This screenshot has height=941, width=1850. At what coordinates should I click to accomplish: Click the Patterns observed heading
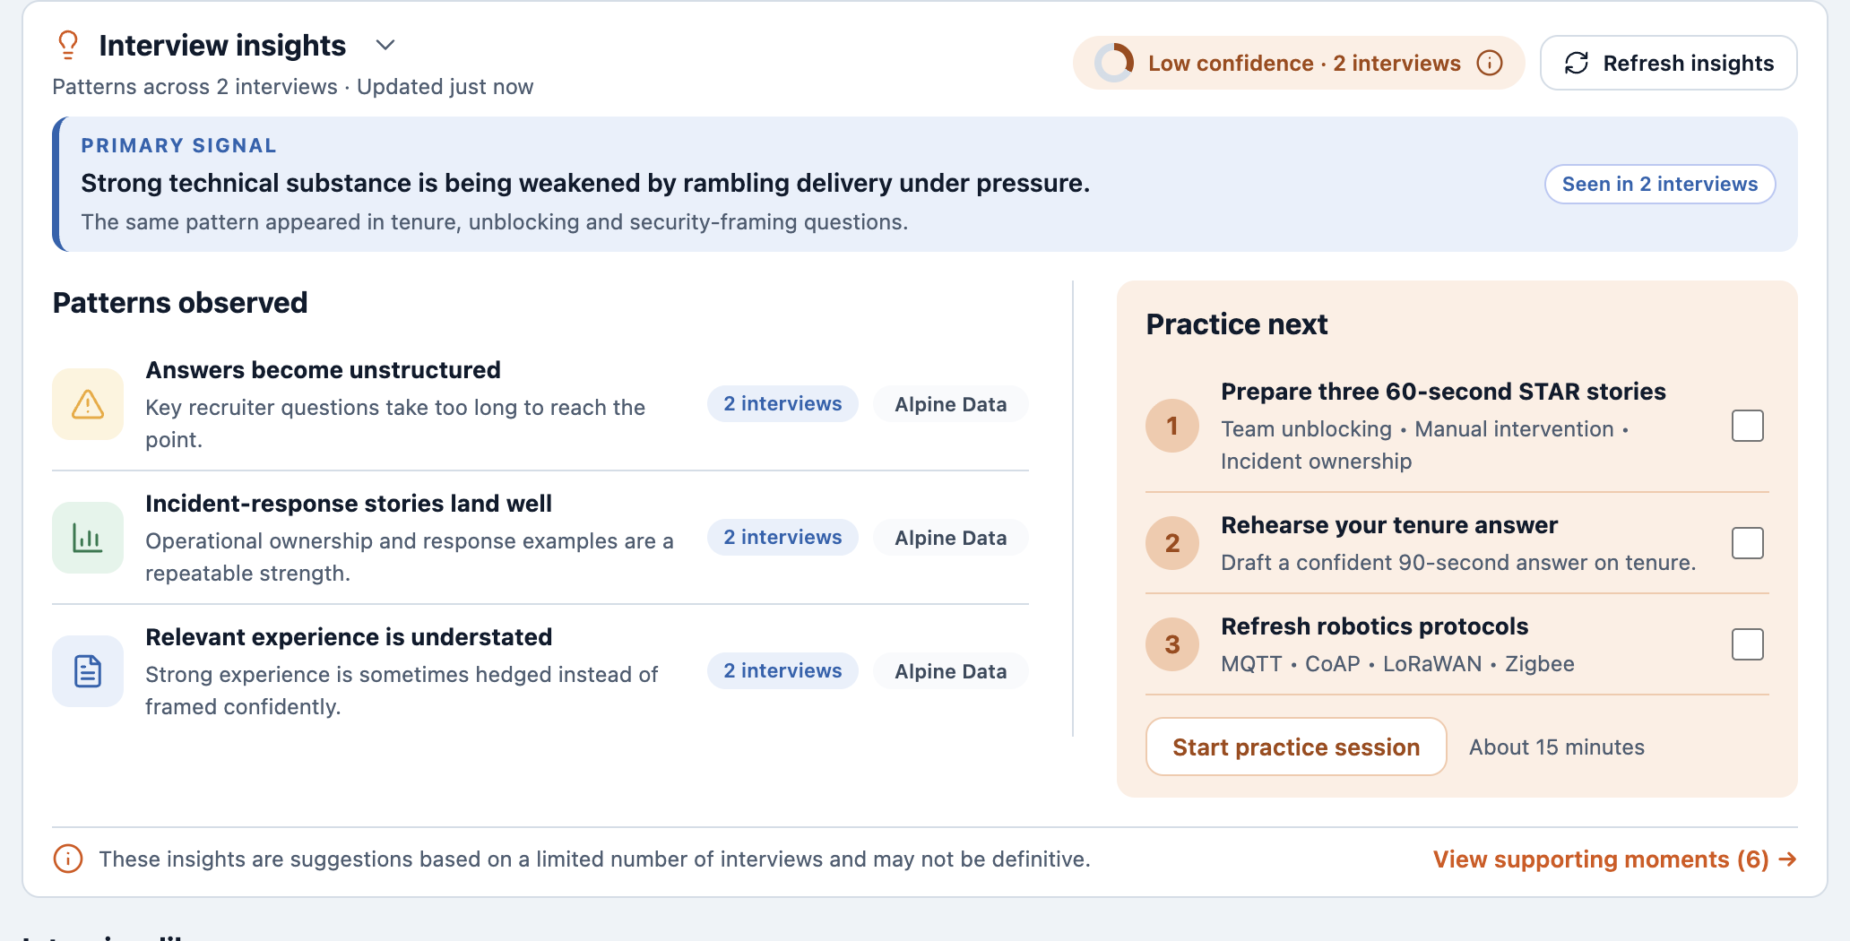(180, 303)
